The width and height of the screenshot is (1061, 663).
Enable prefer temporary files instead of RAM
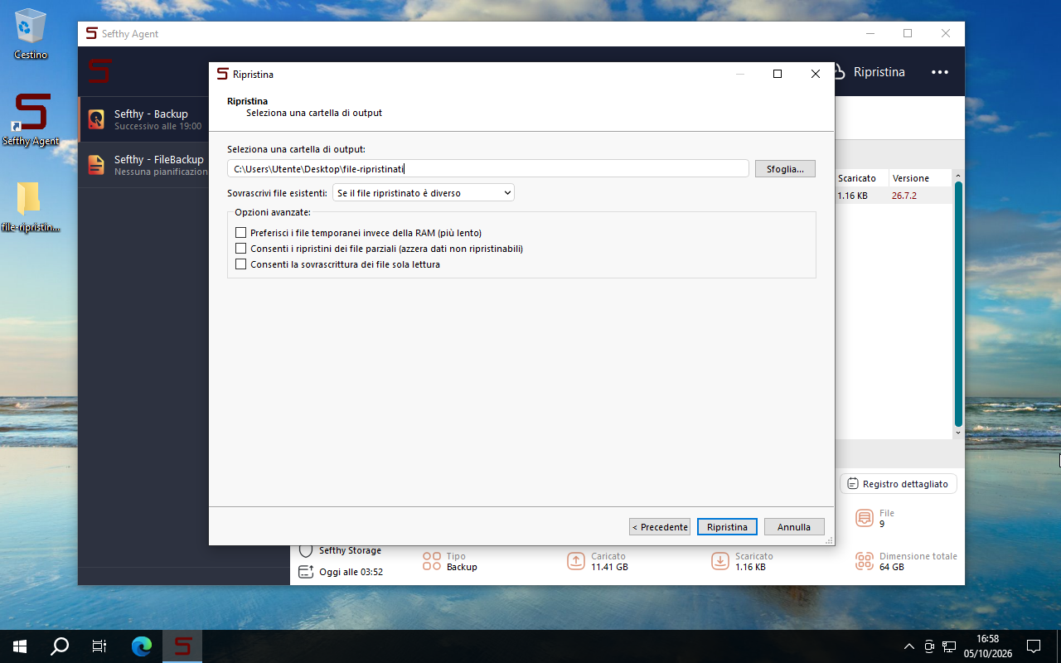point(241,233)
